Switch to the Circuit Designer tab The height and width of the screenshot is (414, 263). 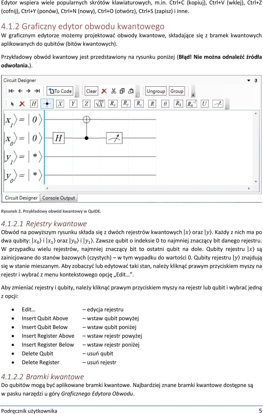[21, 198]
